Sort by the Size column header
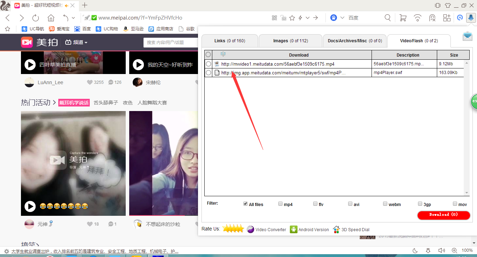Screen dimensions: 477x257 pyautogui.click(x=454, y=55)
